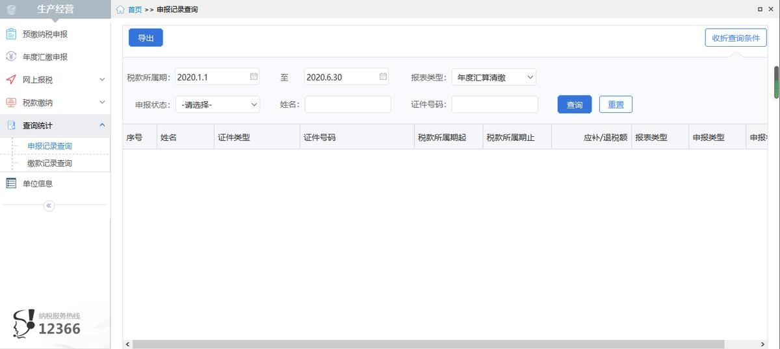Click the start date field 2020.1.1
Image resolution: width=780 pixels, height=349 pixels.
coord(218,77)
